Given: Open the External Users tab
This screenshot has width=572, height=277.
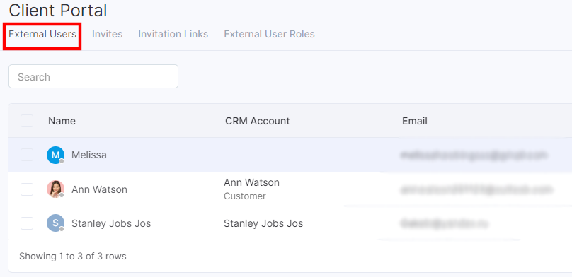Looking at the screenshot, I should 42,34.
